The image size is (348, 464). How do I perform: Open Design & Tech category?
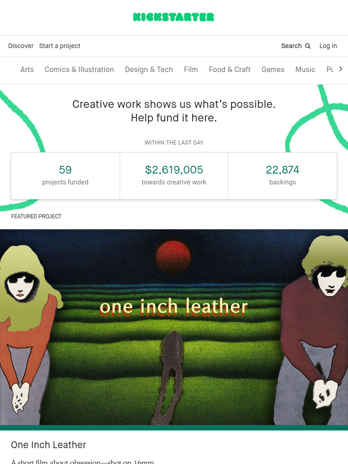click(x=149, y=69)
